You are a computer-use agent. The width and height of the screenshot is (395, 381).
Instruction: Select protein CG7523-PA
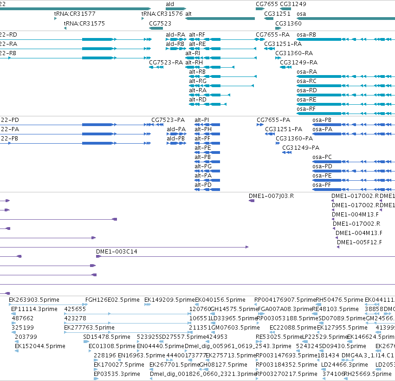168,120
